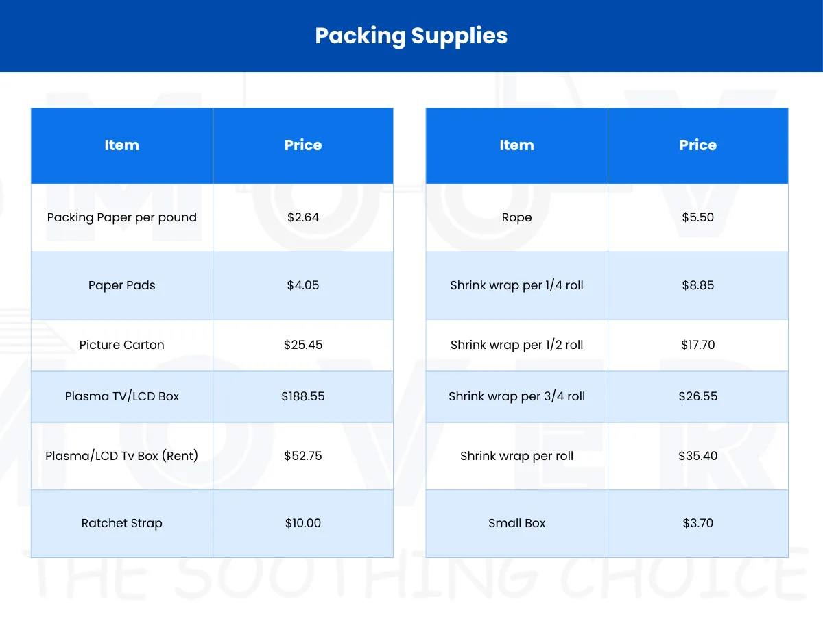This screenshot has width=823, height=617.
Task: Click the Plasma TV/LCD Box item
Action: pyautogui.click(x=122, y=396)
